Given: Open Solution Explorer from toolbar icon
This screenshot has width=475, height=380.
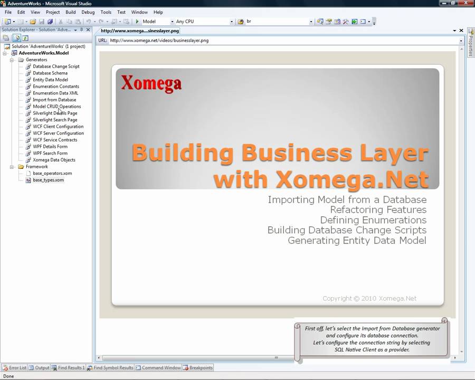Looking at the screenshot, I should [x=320, y=22].
